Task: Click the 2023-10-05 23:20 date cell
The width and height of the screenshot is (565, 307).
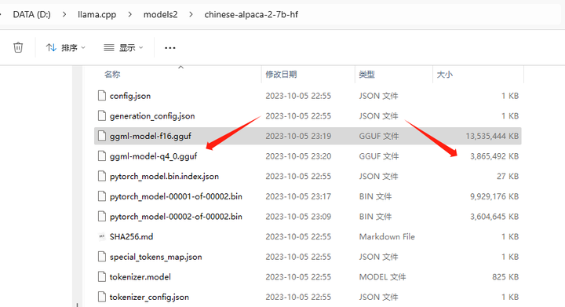Action: (298, 156)
